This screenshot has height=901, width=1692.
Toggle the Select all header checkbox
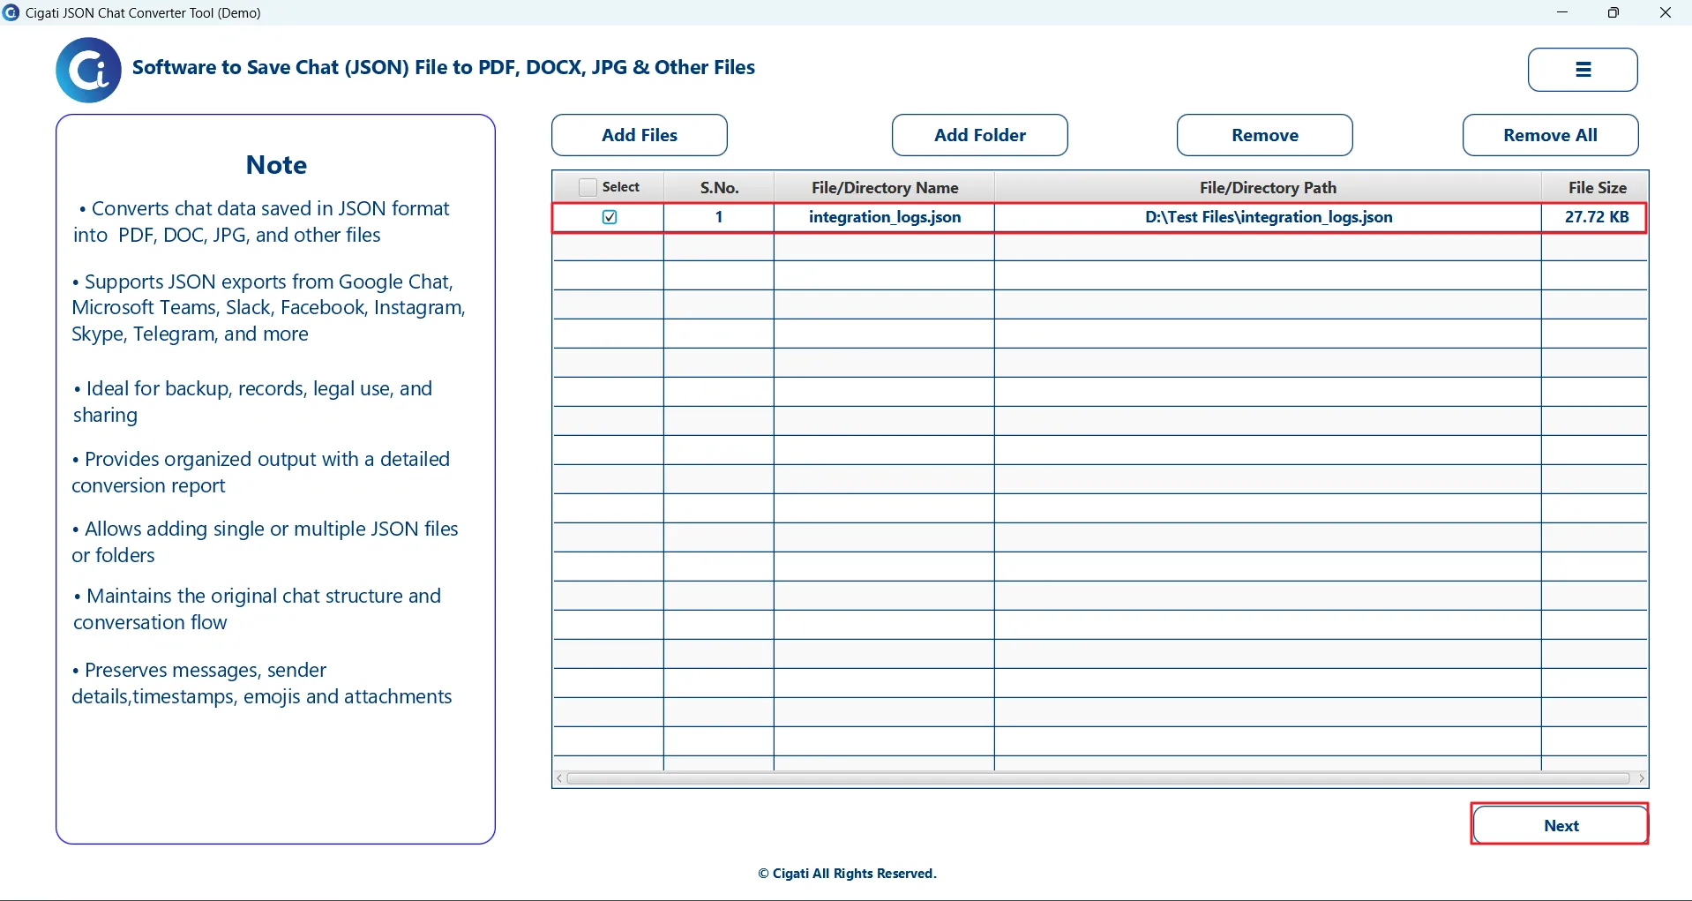coord(588,187)
